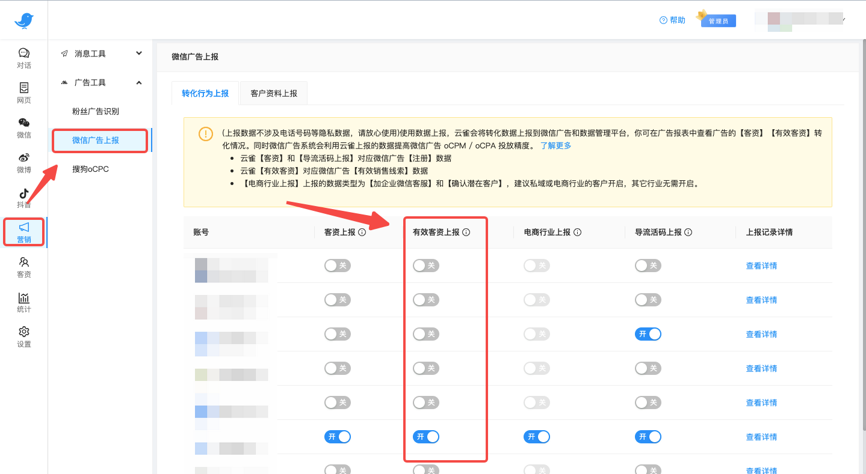Turn off the enabled 客资上报 switch
The width and height of the screenshot is (866, 474).
pyautogui.click(x=338, y=437)
